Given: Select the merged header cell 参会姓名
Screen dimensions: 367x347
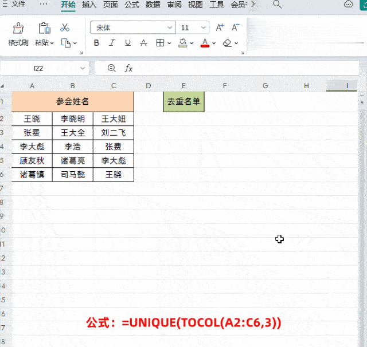Looking at the screenshot, I should tap(73, 101).
